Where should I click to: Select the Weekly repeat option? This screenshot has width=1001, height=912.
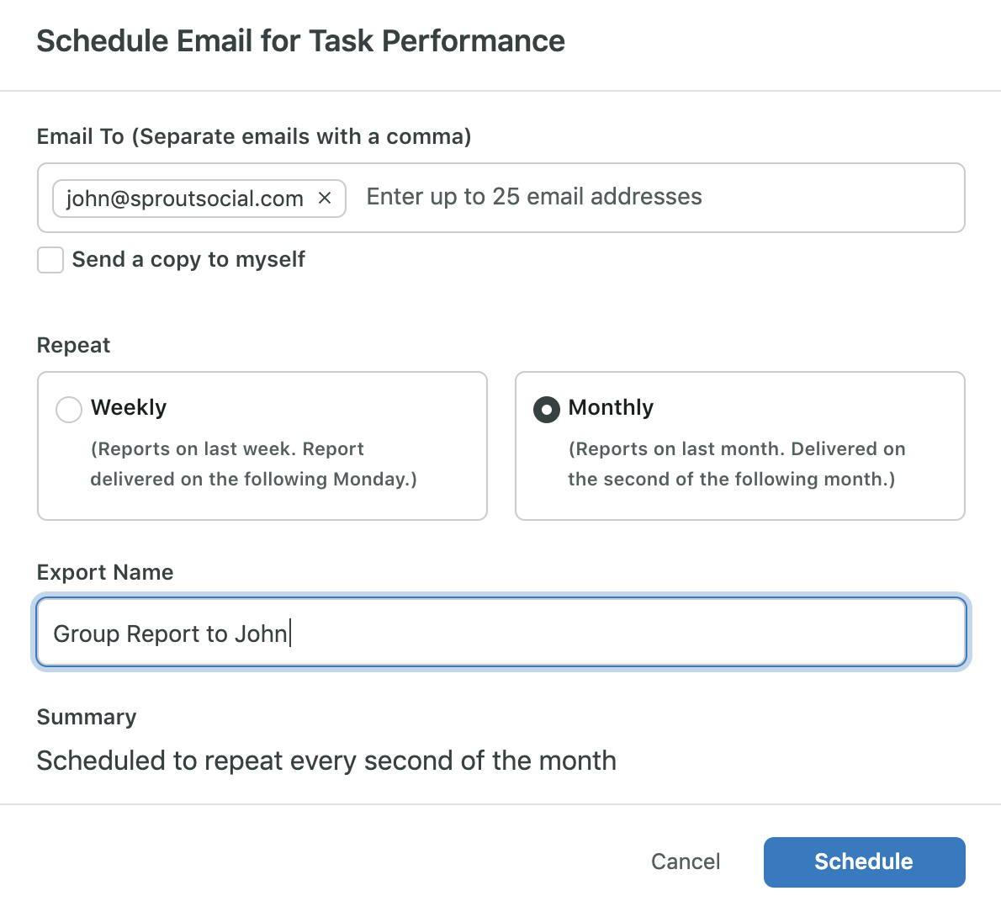[x=69, y=409]
